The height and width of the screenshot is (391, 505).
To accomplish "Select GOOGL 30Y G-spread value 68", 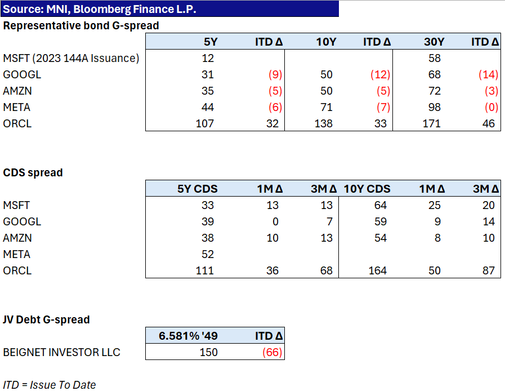I will click(x=435, y=75).
